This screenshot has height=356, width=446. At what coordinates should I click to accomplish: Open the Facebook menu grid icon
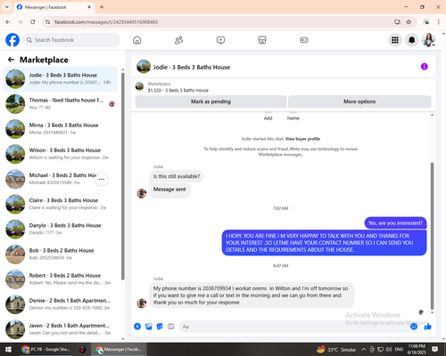(x=395, y=40)
